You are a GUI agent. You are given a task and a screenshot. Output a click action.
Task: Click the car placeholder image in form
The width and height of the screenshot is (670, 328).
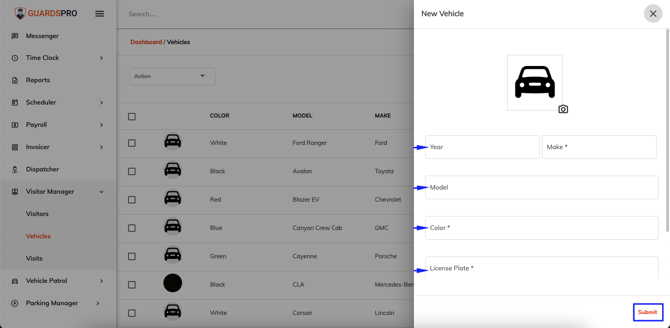[535, 82]
